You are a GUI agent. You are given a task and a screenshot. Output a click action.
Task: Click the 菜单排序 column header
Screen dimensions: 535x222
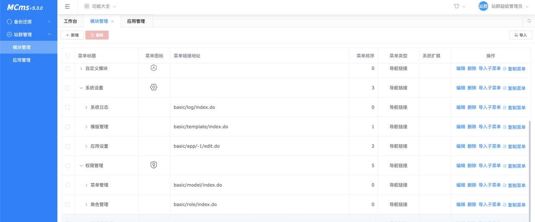click(365, 56)
